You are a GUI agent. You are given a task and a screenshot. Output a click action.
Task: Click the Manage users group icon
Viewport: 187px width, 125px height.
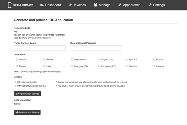pyautogui.click(x=95, y=5)
